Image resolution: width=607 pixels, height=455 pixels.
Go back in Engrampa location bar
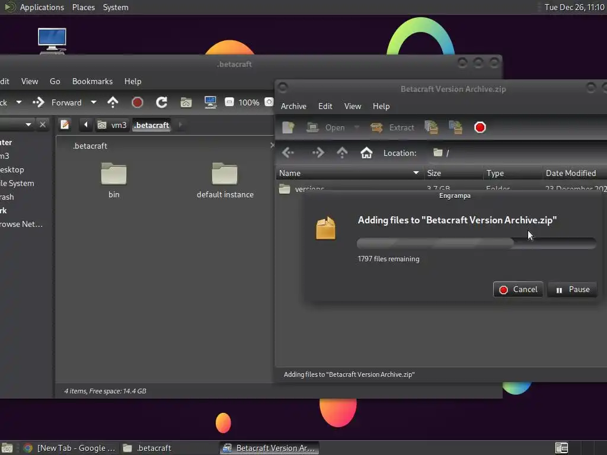(x=288, y=153)
